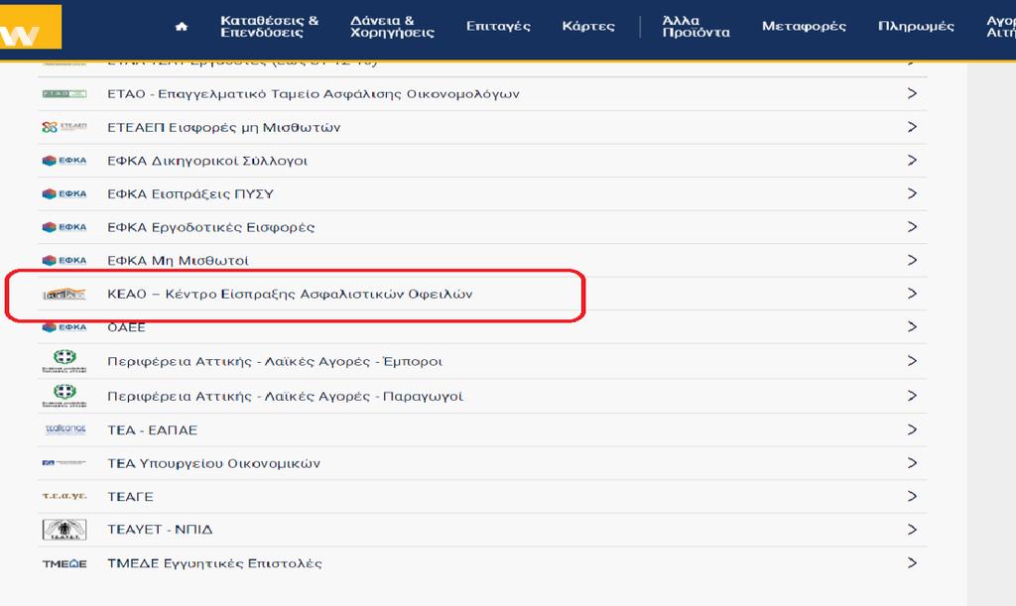This screenshot has height=606, width=1016.
Task: Click ΤΕΑ Υπουργείου Οικονομικών logo
Action: (x=64, y=463)
